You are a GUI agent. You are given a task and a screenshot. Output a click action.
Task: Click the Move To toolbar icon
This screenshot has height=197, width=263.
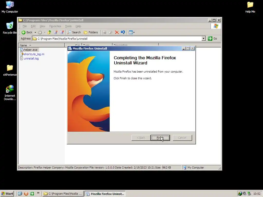(105, 32)
